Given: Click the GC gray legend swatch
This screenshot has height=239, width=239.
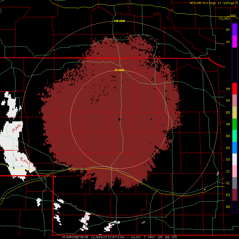Looking at the screenshot, I should point(234,183).
